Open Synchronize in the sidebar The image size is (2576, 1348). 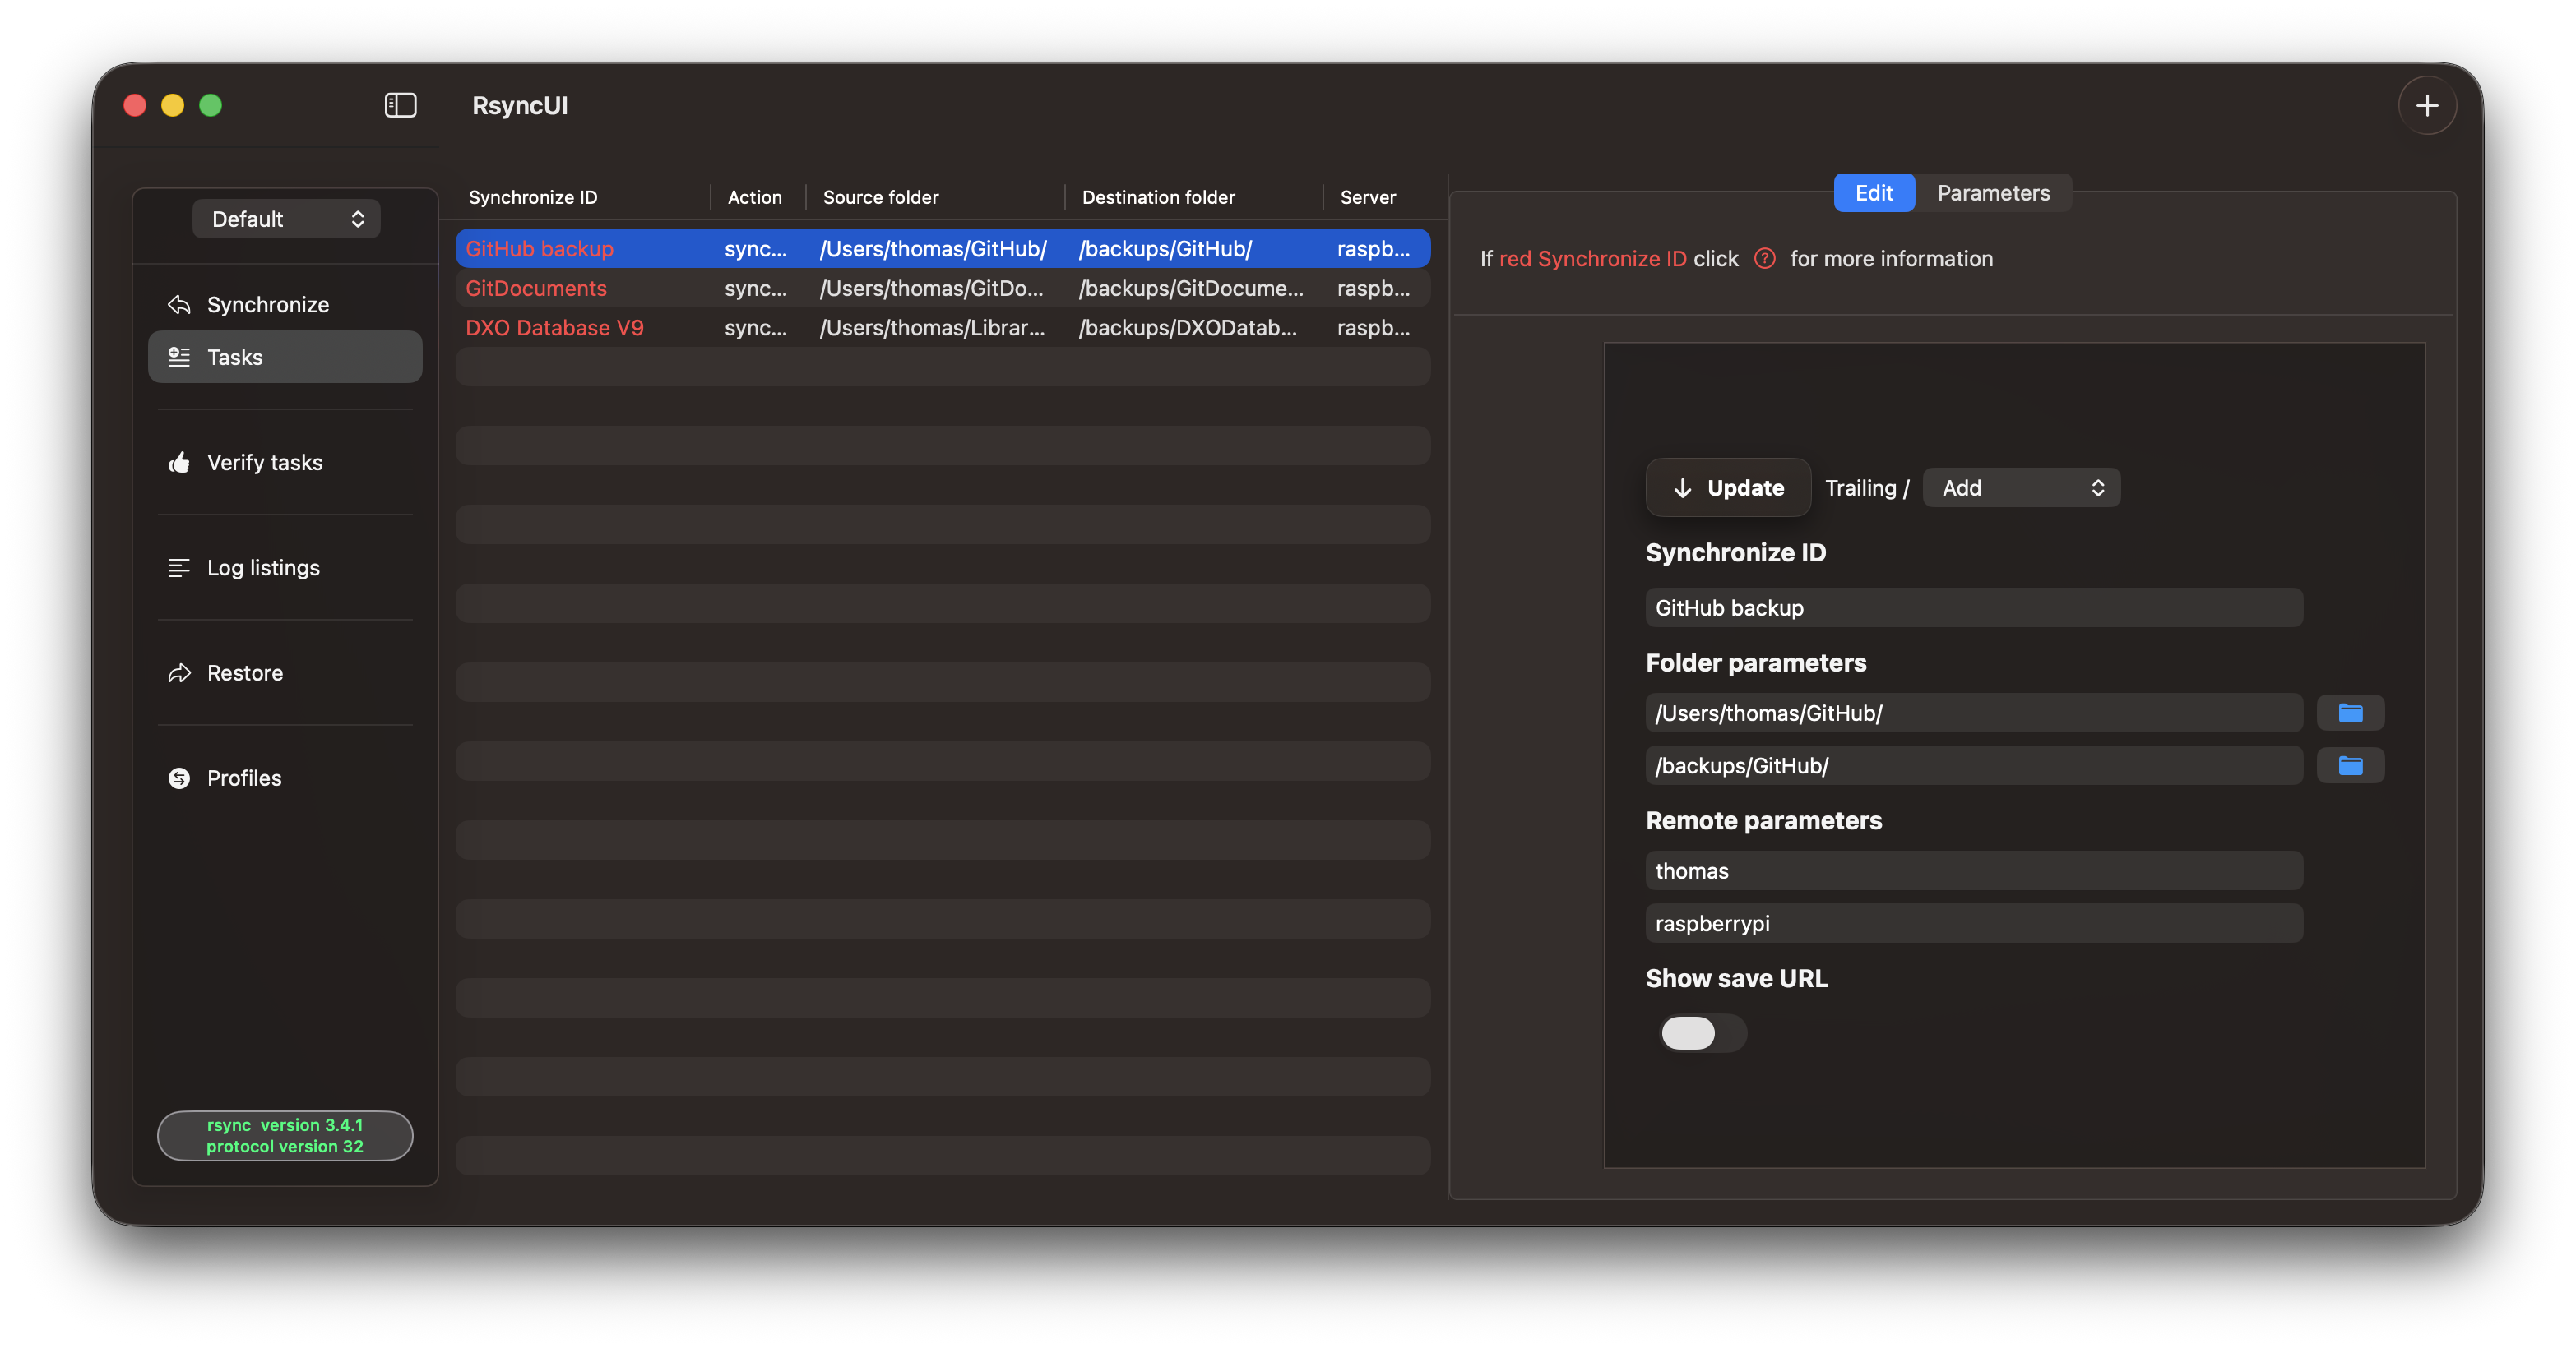tap(267, 305)
